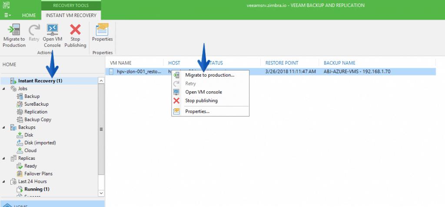Select the INSTANT VM RECOVERY tab
This screenshot has width=445, height=207.
point(71,15)
